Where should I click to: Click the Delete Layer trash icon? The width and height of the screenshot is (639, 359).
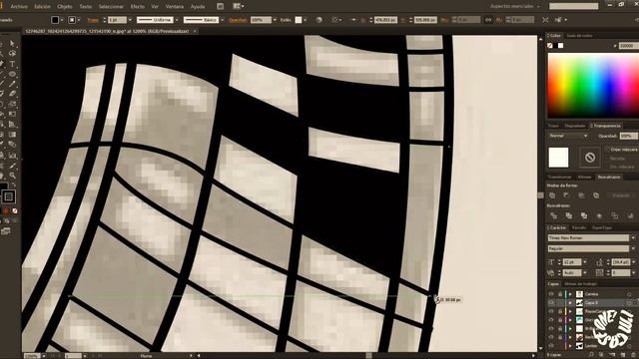pyautogui.click(x=633, y=355)
